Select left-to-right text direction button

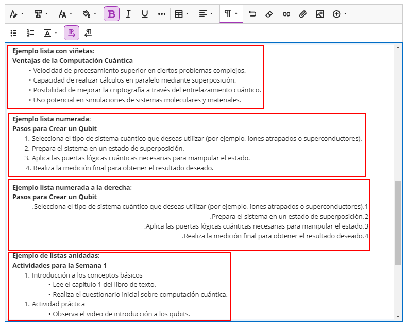pos(72,33)
